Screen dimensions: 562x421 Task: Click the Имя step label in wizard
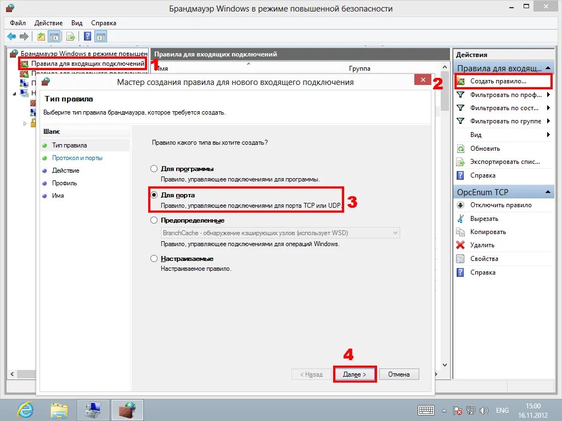(58, 196)
